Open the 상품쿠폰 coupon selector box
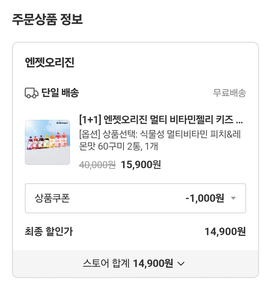 [135, 198]
